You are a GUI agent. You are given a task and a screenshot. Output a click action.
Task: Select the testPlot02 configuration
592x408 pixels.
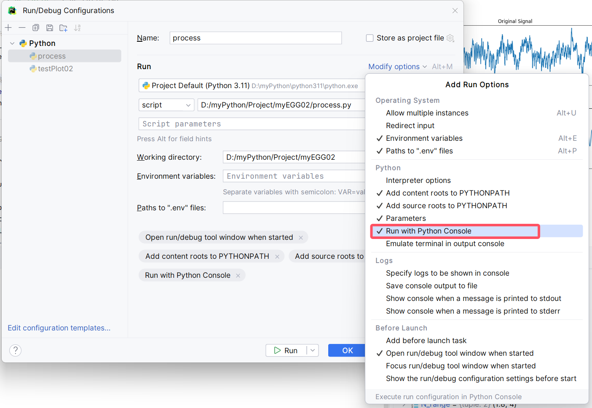(x=64, y=69)
